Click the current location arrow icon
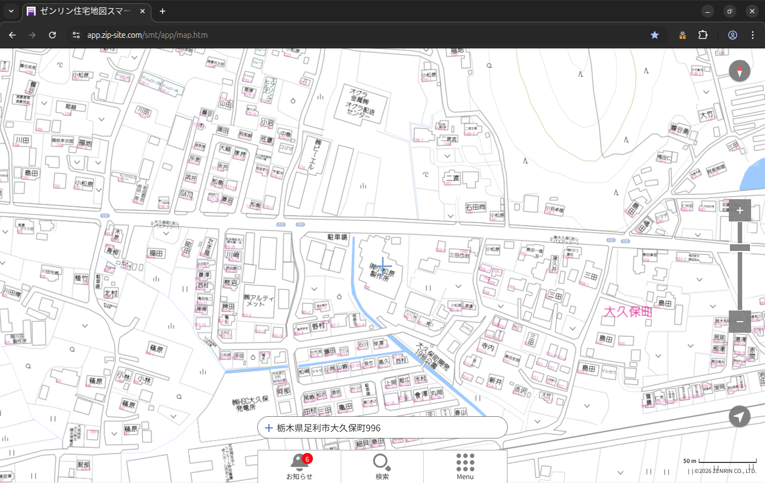The height and width of the screenshot is (483, 765). click(x=739, y=416)
